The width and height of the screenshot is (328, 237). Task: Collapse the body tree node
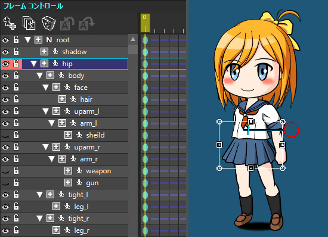pos(39,76)
